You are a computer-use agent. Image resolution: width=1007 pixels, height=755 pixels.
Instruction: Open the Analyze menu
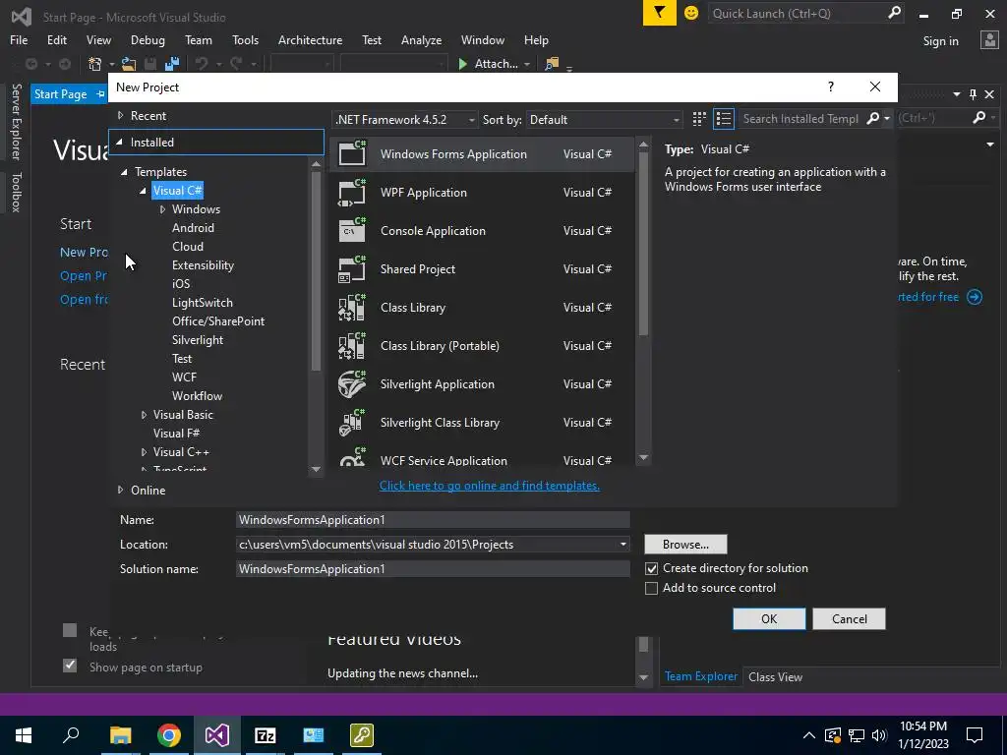click(x=421, y=39)
